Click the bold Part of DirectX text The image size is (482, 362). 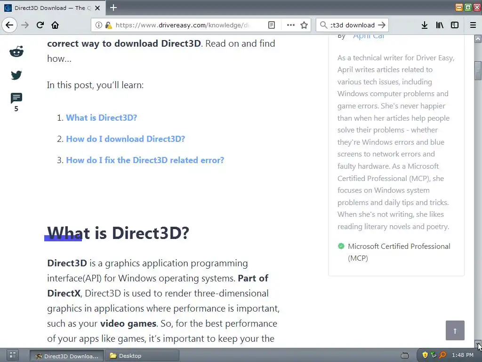coord(158,286)
